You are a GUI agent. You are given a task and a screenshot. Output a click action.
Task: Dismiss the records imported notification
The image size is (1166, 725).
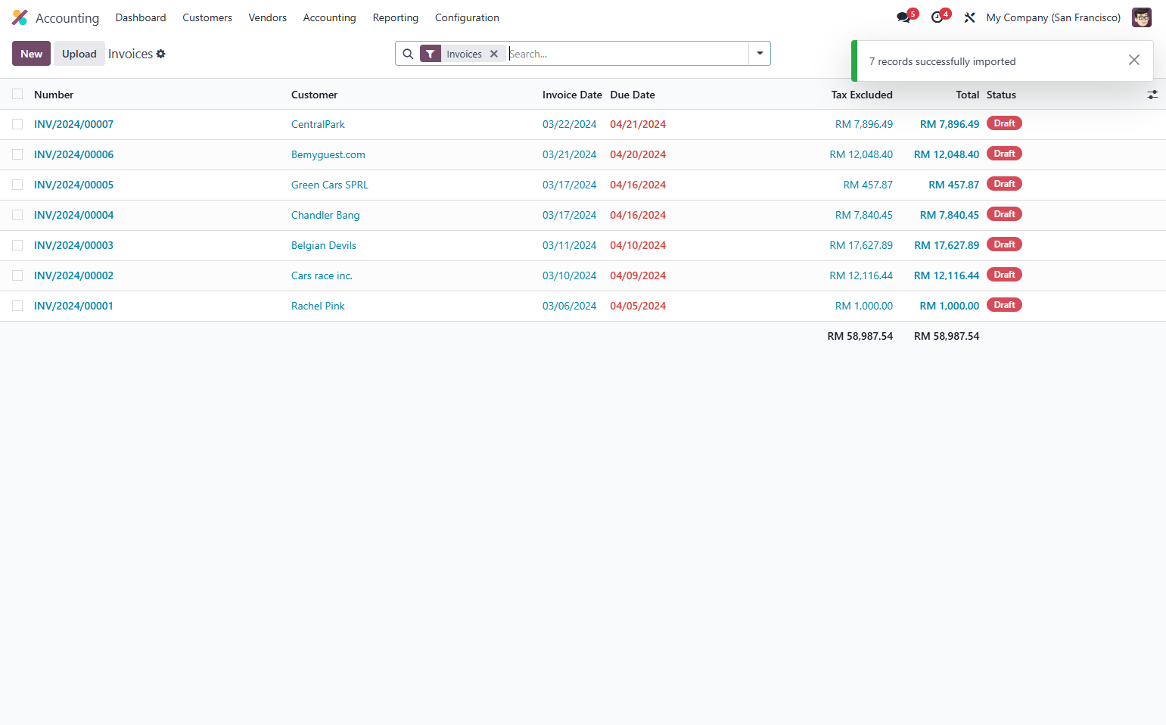(1133, 61)
